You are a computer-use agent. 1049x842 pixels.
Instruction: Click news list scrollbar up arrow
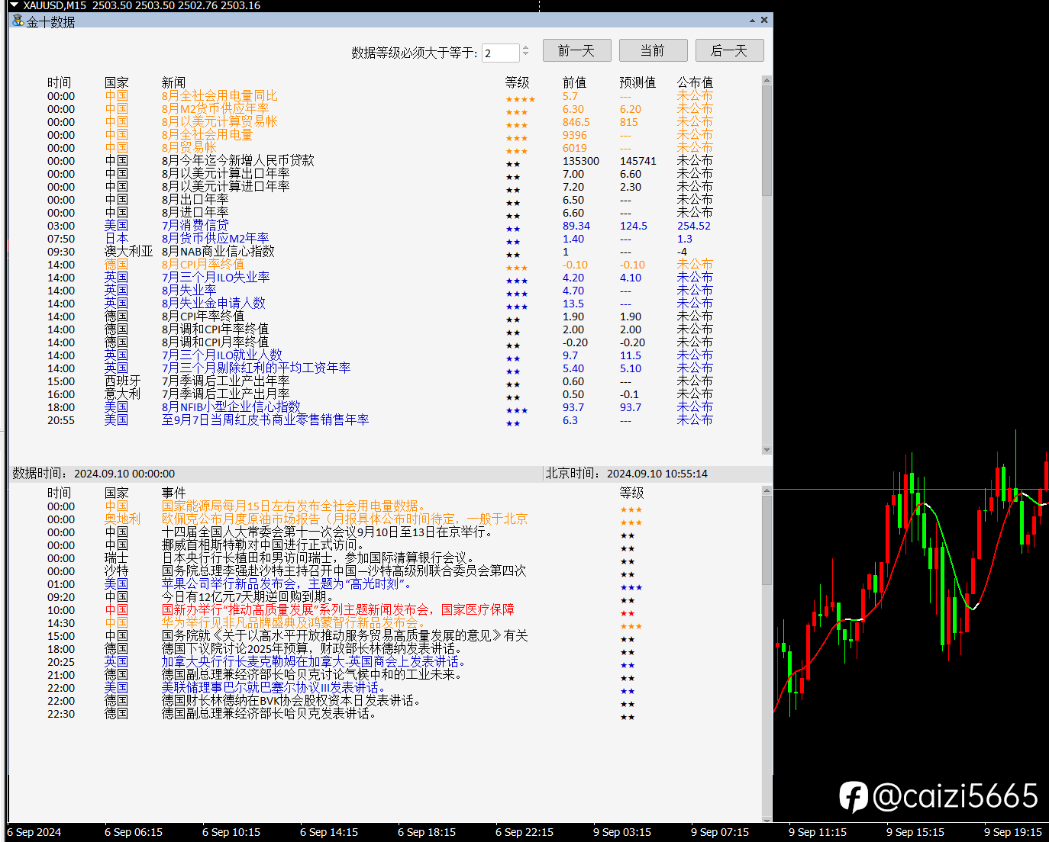point(767,80)
